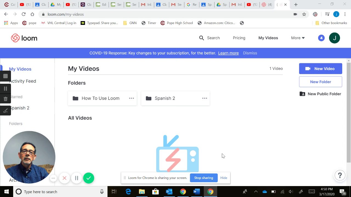Open Other bookmarks folder
Viewport: 351px width, 197px height.
point(331,23)
